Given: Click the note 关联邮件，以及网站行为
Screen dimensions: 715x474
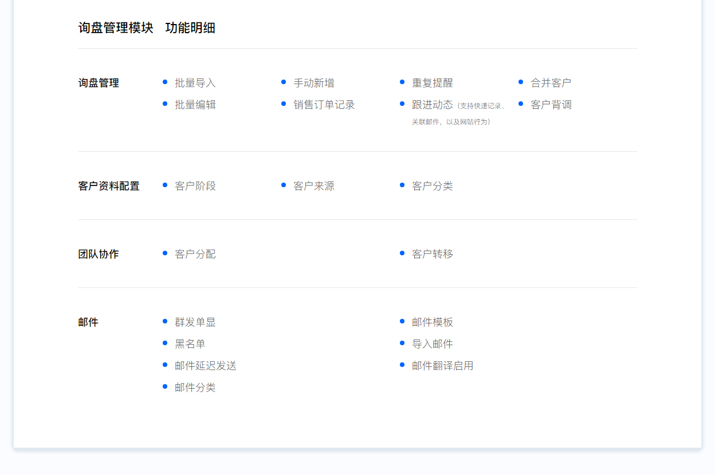Looking at the screenshot, I should coord(451,122).
